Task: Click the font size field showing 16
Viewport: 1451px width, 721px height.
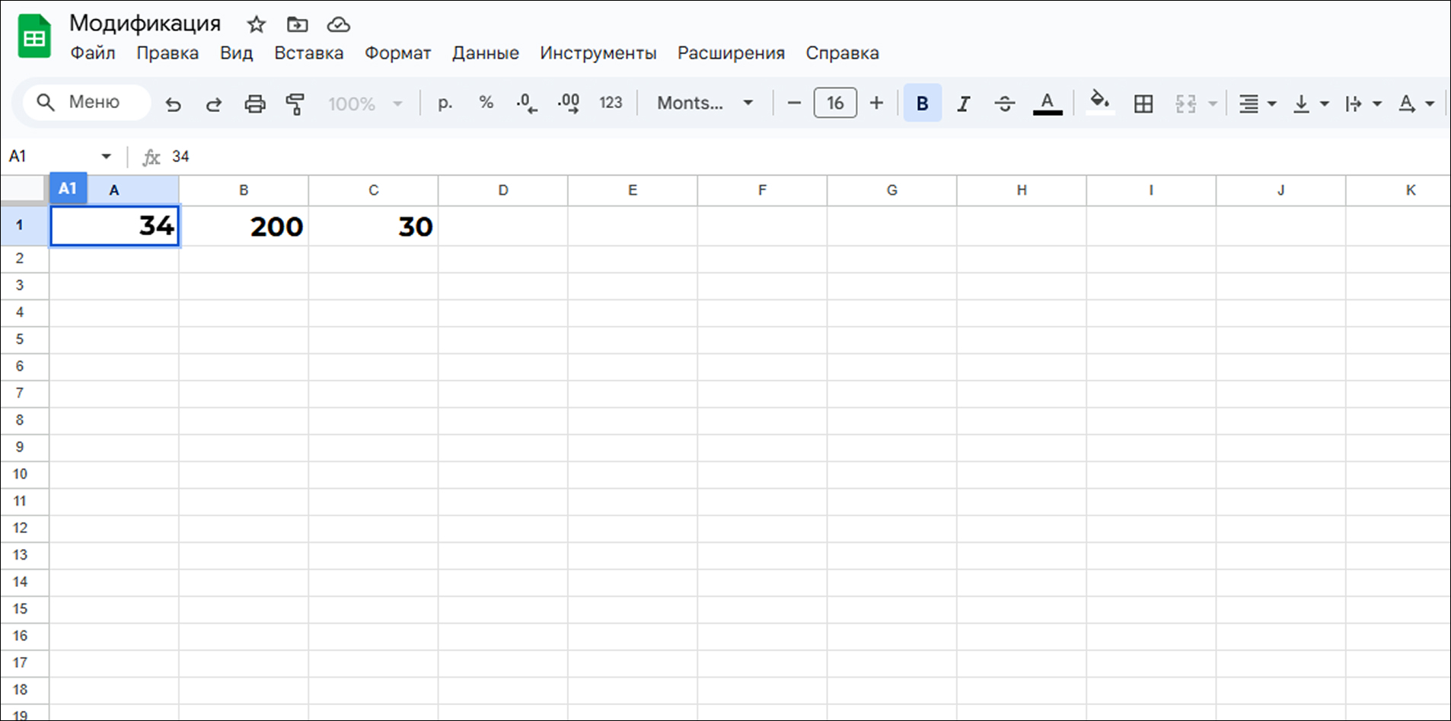Action: pyautogui.click(x=835, y=103)
